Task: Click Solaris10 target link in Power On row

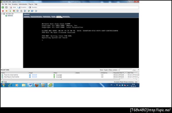Action: (34, 75)
